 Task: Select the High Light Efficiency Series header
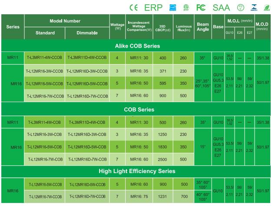pyautogui.click(x=137, y=171)
